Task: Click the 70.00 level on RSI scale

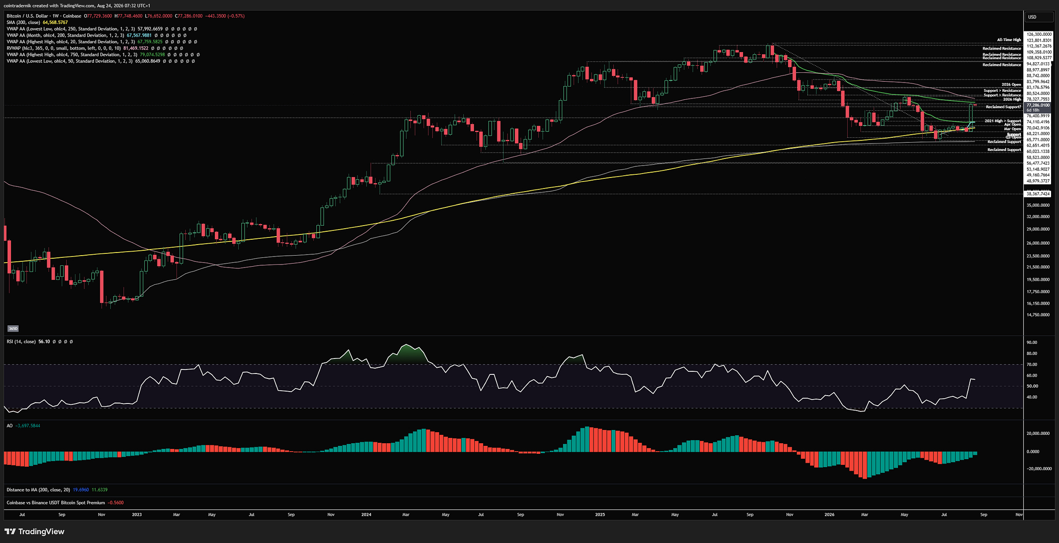Action: pyautogui.click(x=1032, y=365)
